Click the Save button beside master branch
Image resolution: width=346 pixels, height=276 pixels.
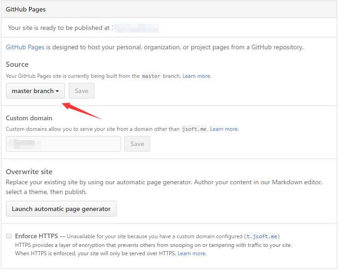82,91
